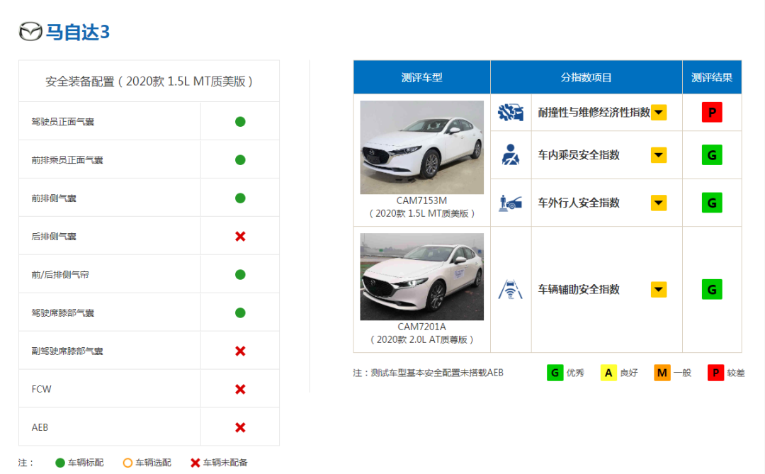Click the red P rating badge for 耐撞性
The width and height of the screenshot is (765, 474).
coord(712,112)
